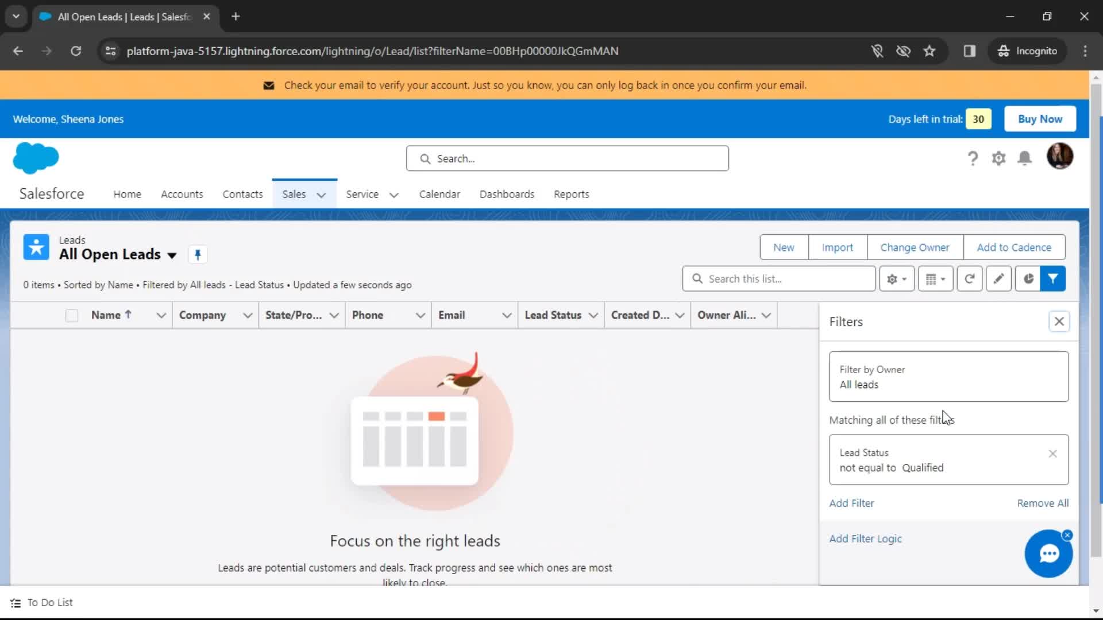
Task: Click the To Do List icon in the utility bar
Action: pyautogui.click(x=16, y=603)
